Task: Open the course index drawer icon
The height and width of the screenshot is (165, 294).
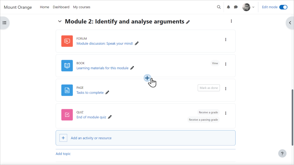Action: pyautogui.click(x=5, y=23)
